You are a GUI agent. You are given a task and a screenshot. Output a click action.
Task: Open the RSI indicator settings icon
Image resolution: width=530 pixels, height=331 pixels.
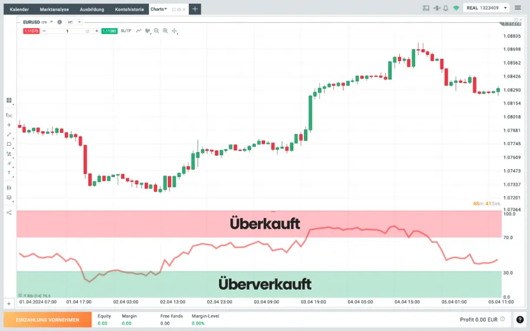20,296
